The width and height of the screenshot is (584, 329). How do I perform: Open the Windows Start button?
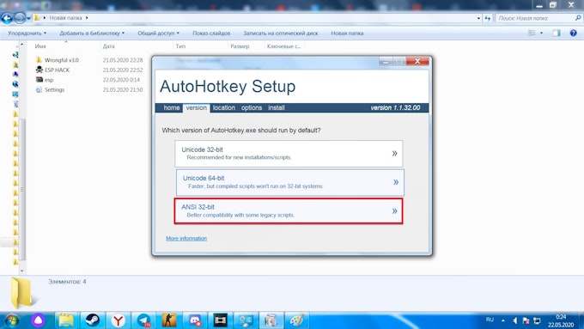[11, 320]
